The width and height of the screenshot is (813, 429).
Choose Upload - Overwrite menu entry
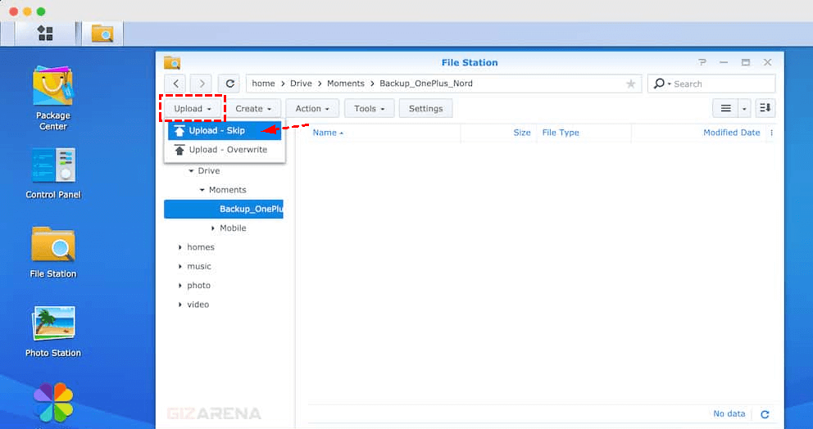coord(225,150)
